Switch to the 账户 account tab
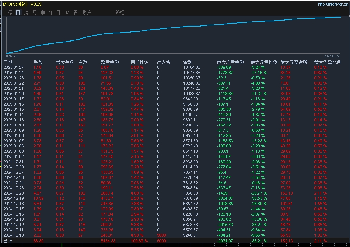This screenshot has height=247, width=350. [x=87, y=12]
